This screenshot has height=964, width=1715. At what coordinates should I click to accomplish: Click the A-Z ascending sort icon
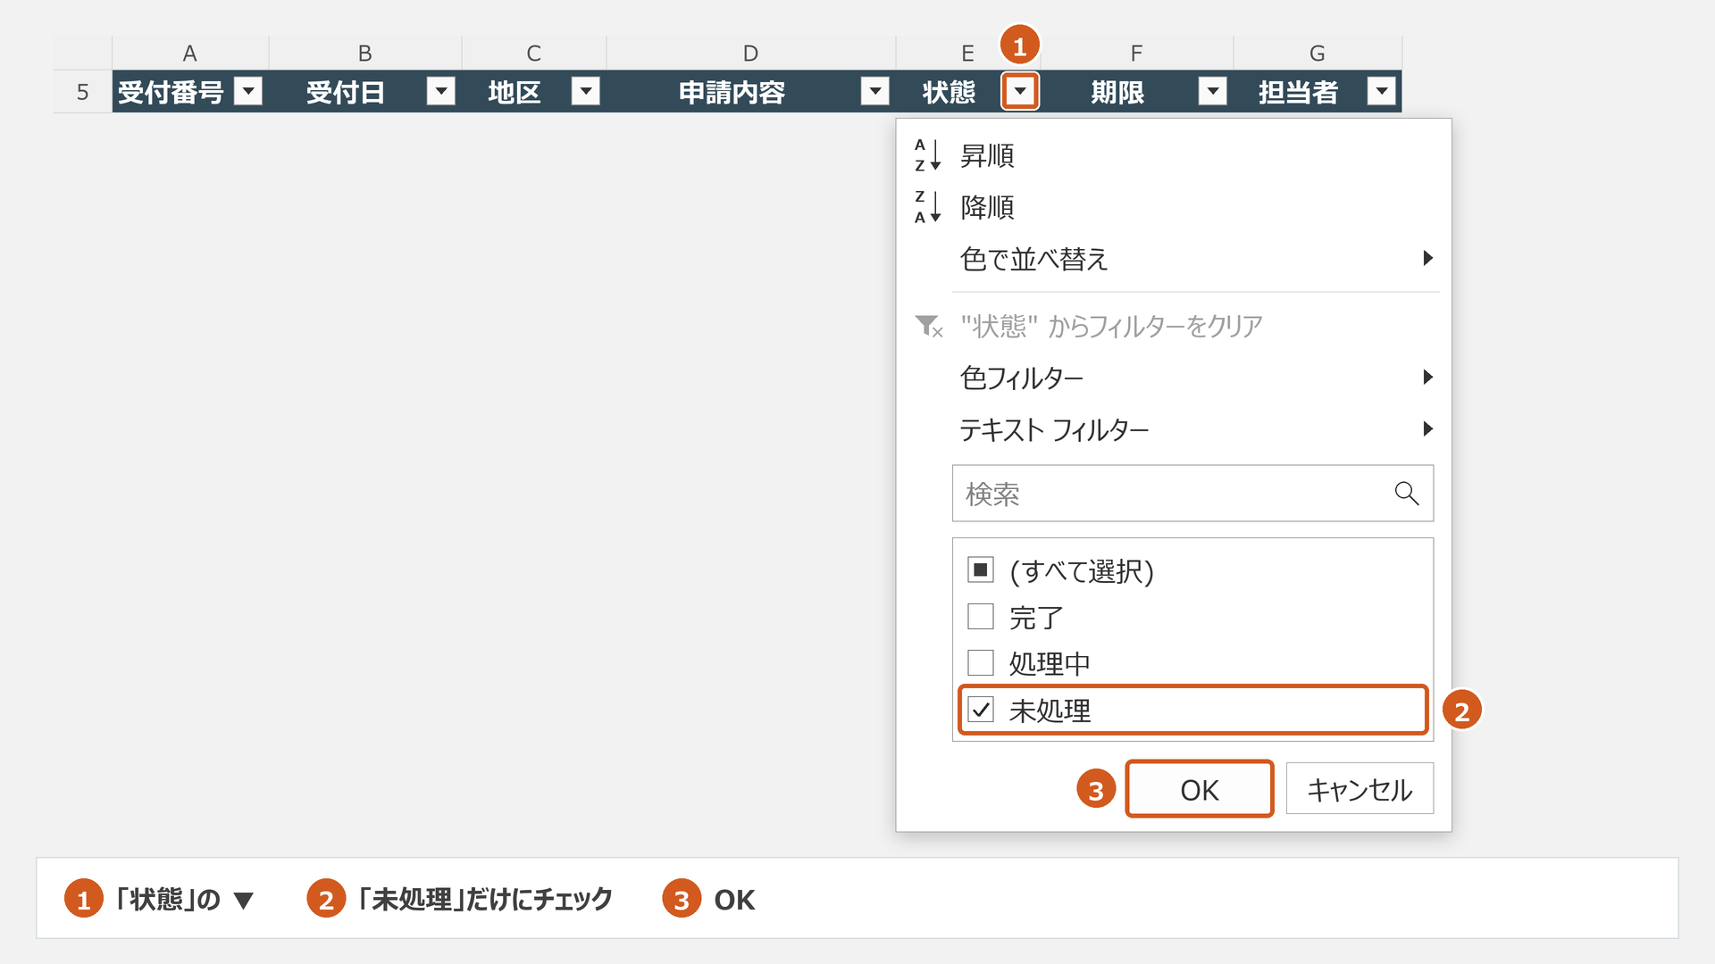coord(928,155)
